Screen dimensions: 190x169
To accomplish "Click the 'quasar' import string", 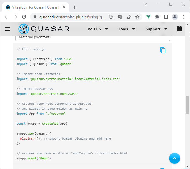I will [66, 64].
